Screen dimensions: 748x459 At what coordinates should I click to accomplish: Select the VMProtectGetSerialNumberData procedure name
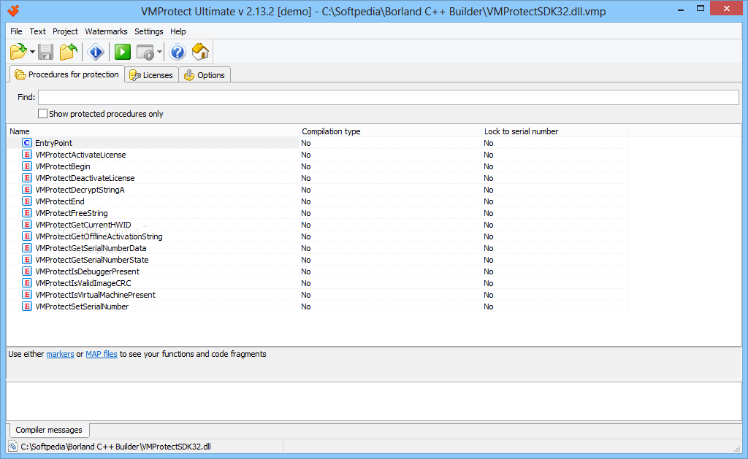tap(91, 248)
